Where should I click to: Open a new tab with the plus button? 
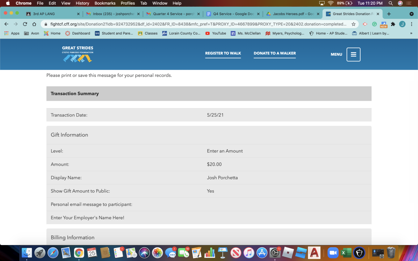tap(389, 14)
